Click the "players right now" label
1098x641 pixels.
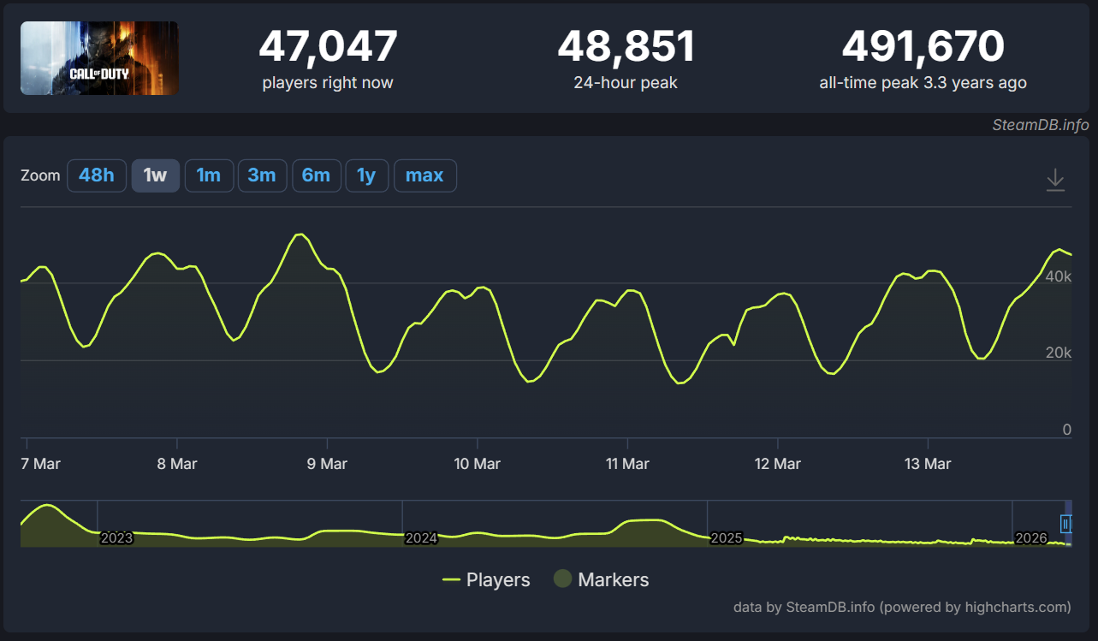click(x=328, y=83)
